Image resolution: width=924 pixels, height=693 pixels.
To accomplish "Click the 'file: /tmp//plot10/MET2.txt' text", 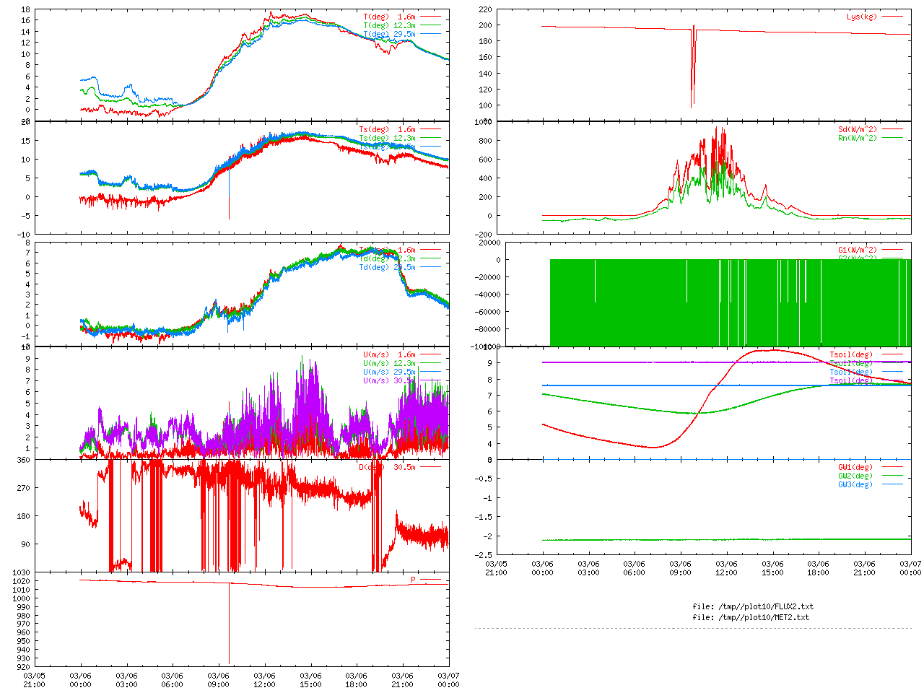I will coord(751,617).
